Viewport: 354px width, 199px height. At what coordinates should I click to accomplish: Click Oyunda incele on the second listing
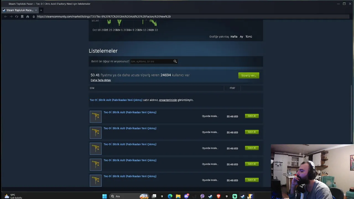pos(210,132)
